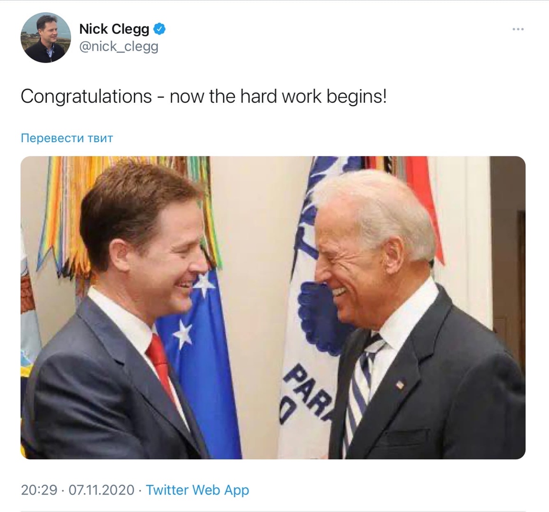
Task: Click the 20:29 timestamp of the tweet
Action: pos(39,490)
